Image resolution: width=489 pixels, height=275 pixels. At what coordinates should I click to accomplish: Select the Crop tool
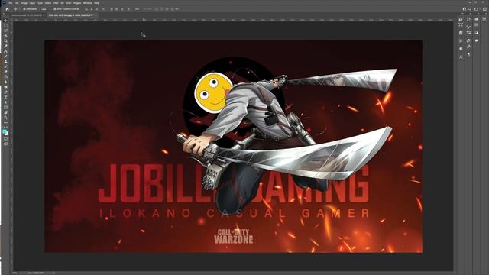point(5,40)
